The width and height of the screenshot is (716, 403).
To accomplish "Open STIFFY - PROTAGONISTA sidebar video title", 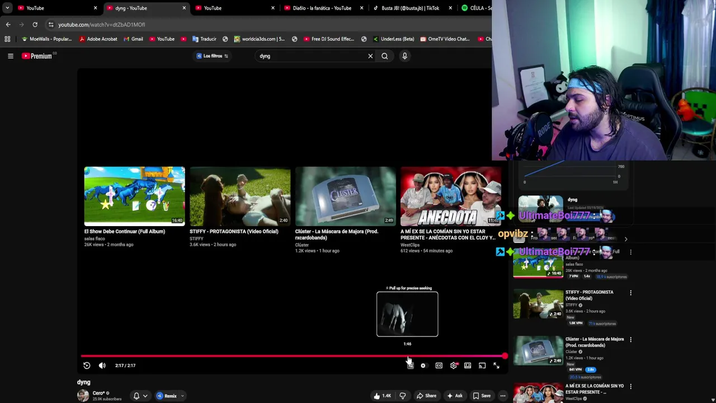I will (x=589, y=295).
